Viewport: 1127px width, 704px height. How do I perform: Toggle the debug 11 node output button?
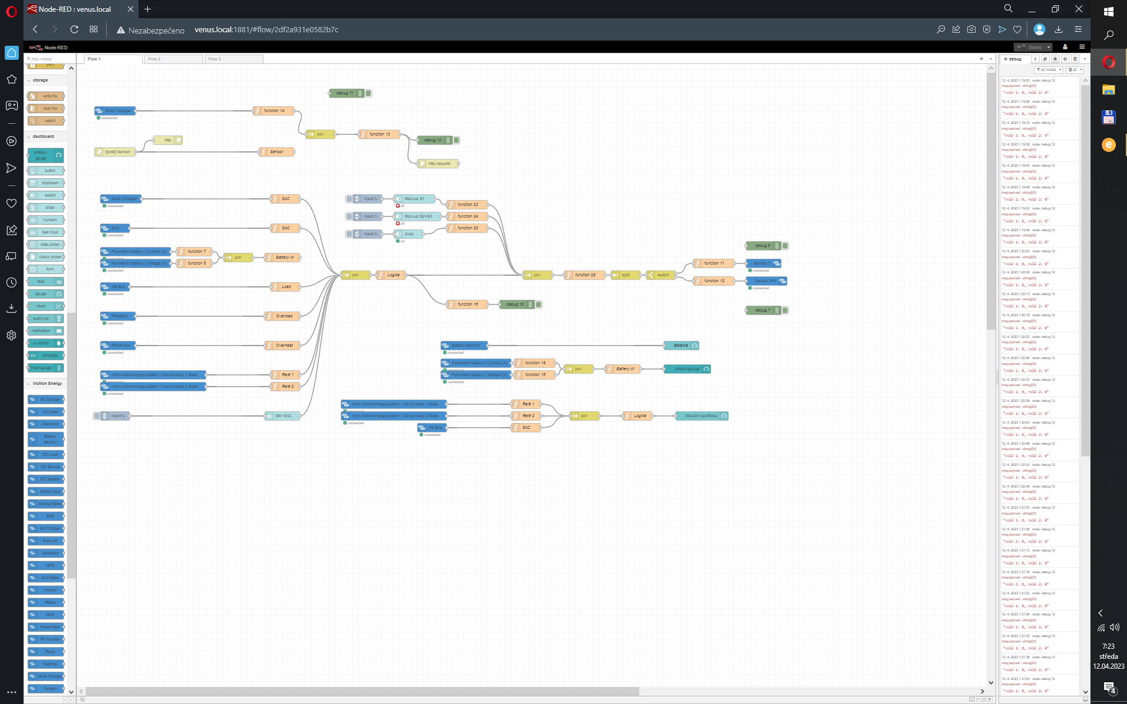pos(369,93)
